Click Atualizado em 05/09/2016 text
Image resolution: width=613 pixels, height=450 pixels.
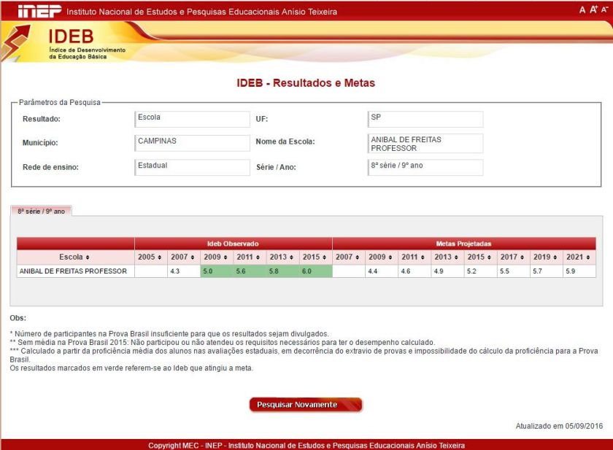point(559,426)
